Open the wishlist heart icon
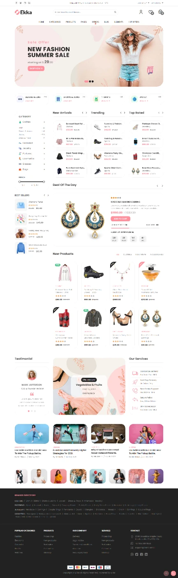The image size is (178, 578). pos(151,12)
